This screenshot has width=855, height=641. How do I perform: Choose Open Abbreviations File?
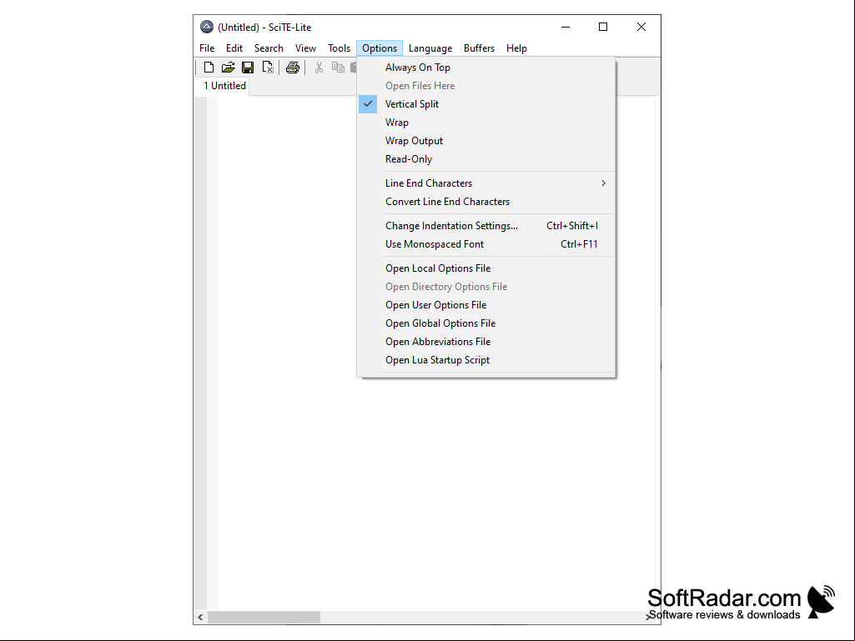tap(486, 342)
